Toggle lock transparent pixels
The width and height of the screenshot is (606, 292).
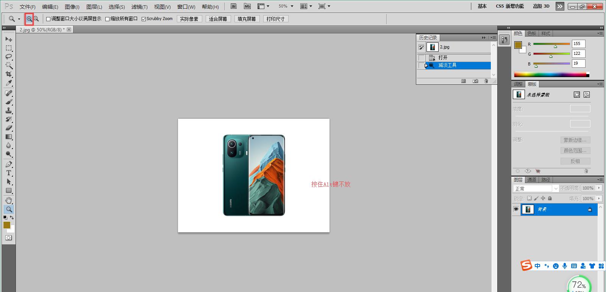(x=529, y=198)
